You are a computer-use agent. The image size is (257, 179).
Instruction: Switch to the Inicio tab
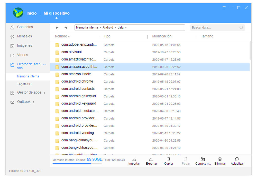click(31, 13)
